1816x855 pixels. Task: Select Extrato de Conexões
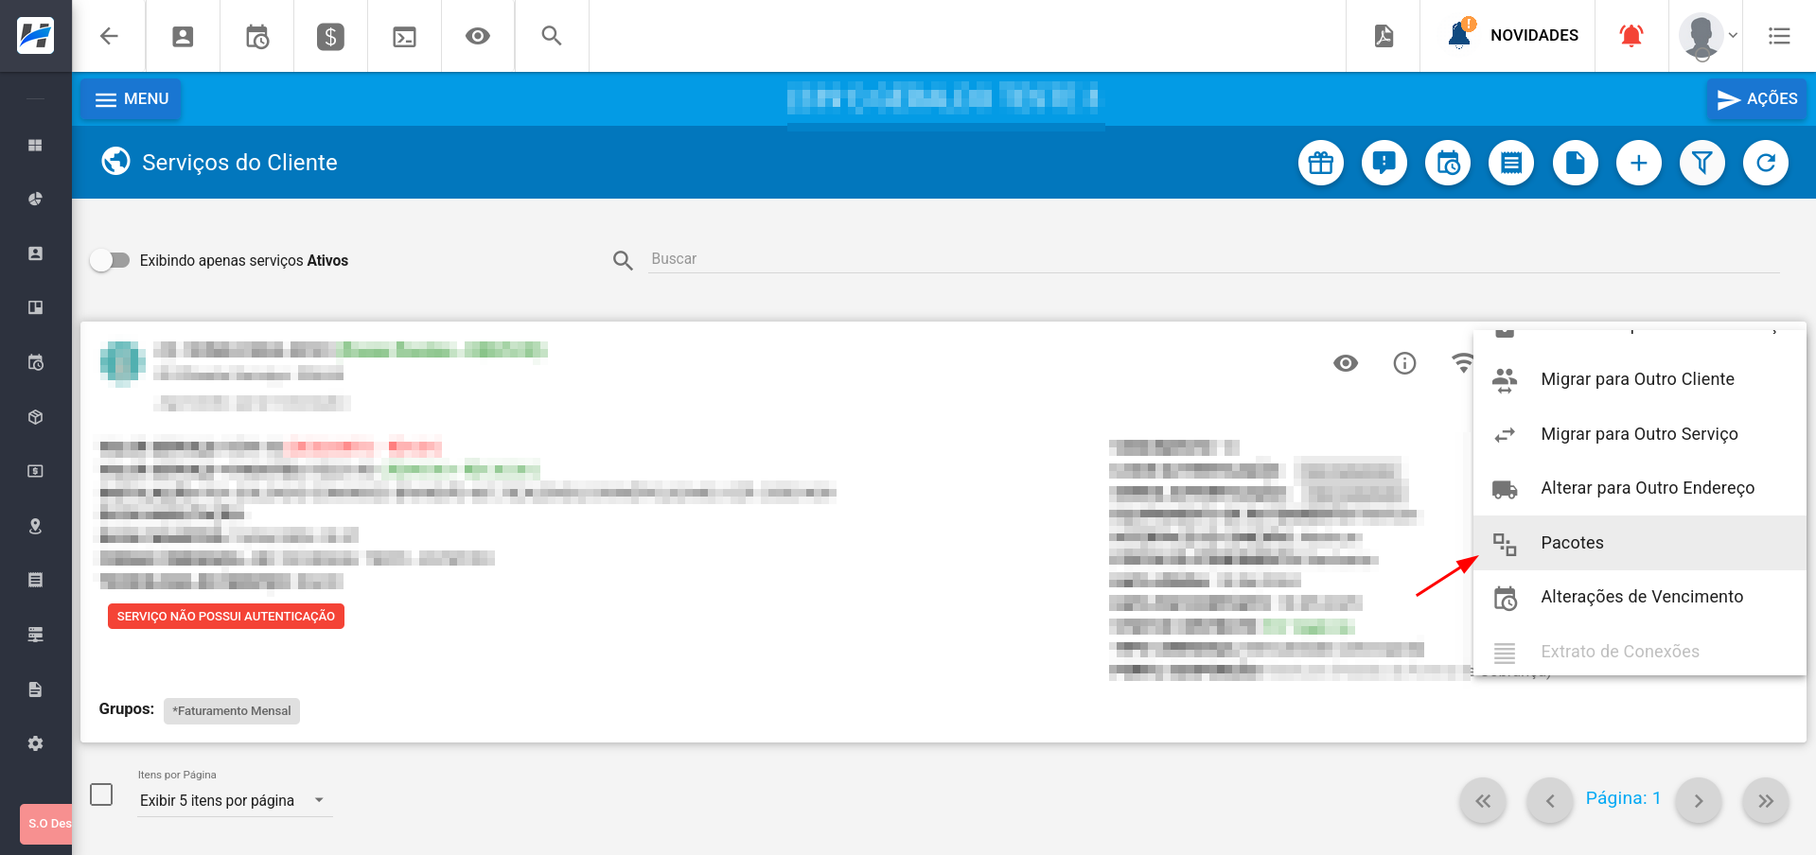[x=1640, y=651]
